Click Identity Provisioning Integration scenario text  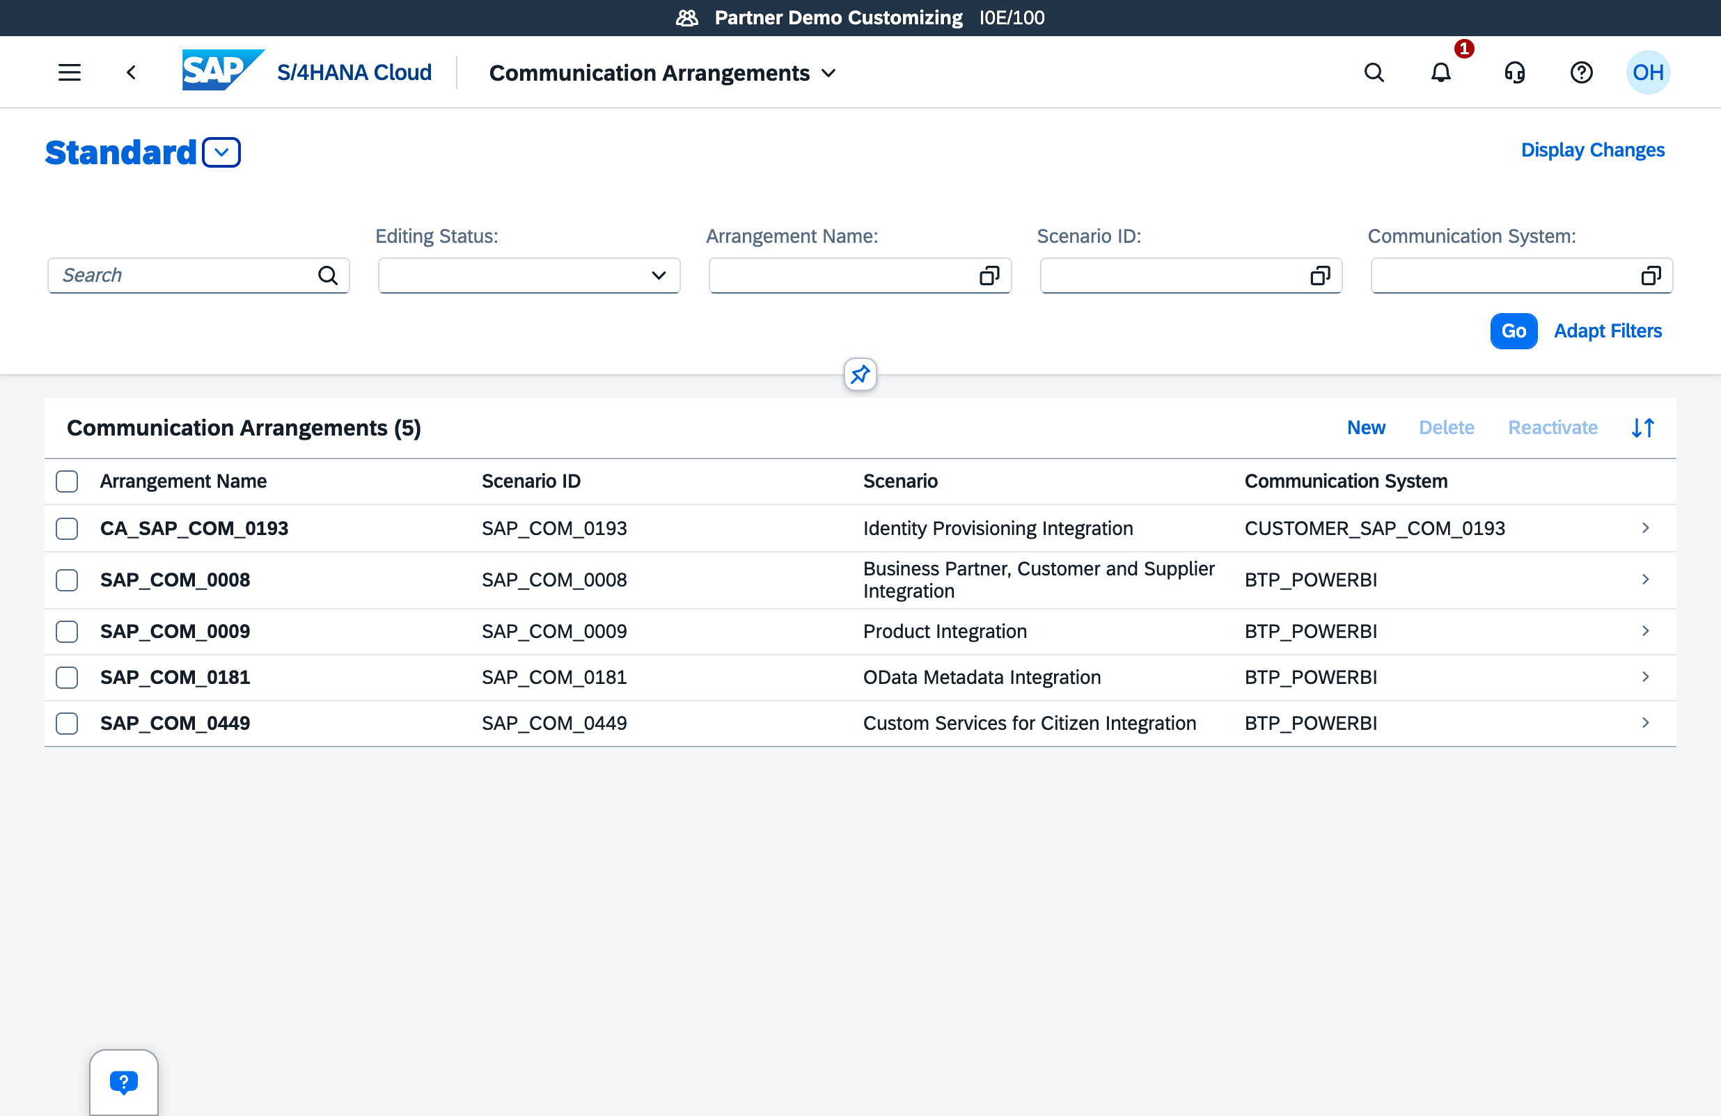click(998, 529)
